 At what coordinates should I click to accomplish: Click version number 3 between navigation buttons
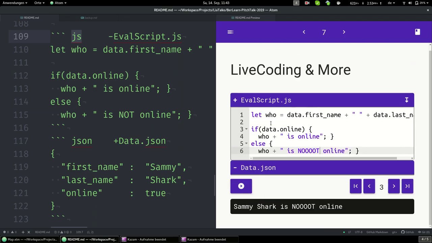click(381, 187)
